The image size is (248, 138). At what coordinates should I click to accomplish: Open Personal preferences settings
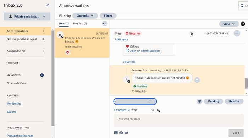pyautogui.click(x=20, y=136)
